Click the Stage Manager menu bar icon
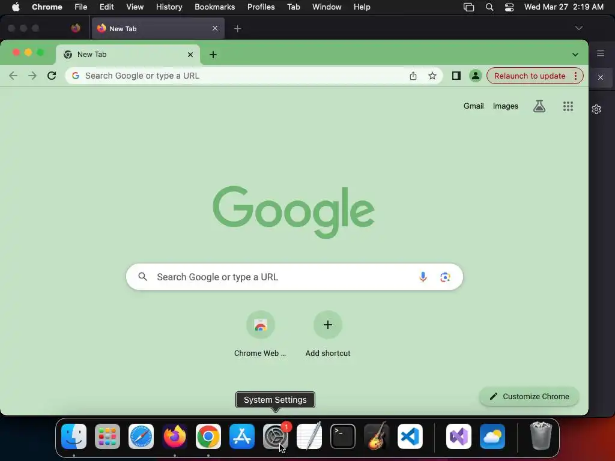The image size is (615, 461). point(468,7)
